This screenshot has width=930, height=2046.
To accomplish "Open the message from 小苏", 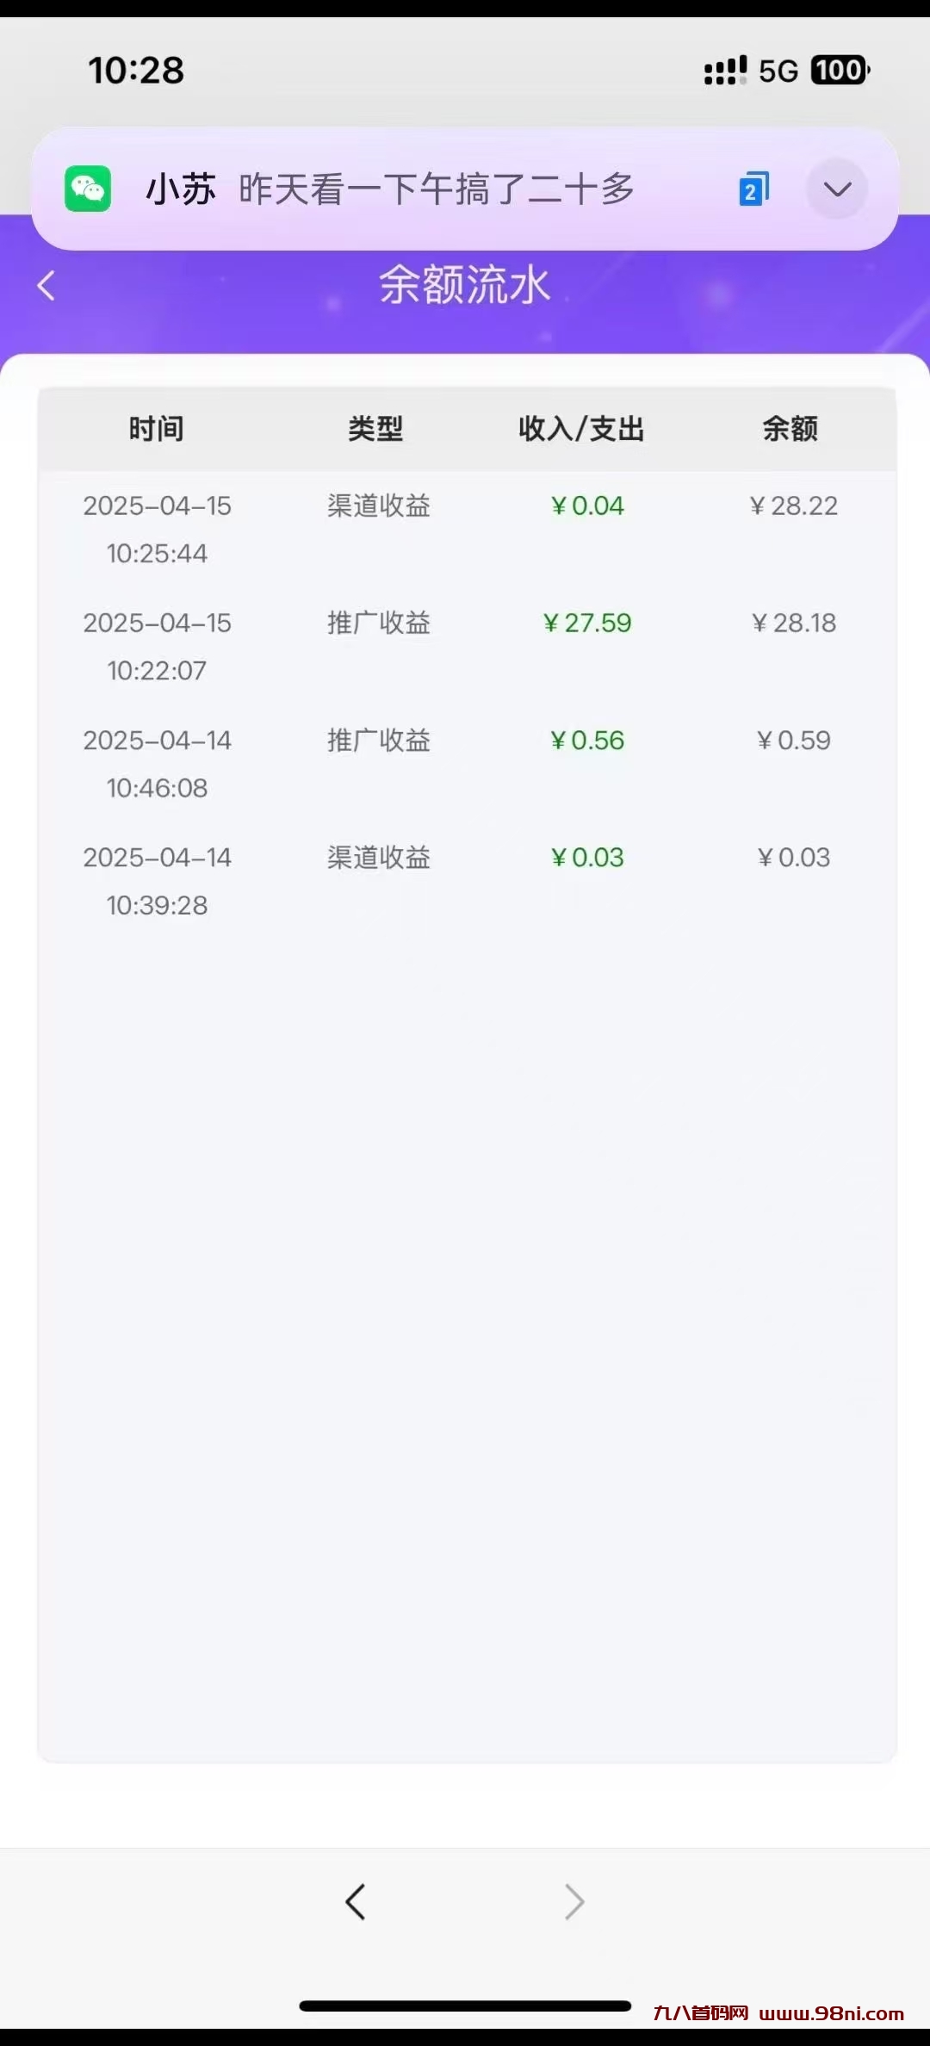I will tap(392, 189).
